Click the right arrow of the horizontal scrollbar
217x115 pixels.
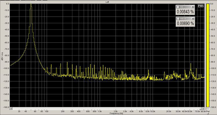204,109
